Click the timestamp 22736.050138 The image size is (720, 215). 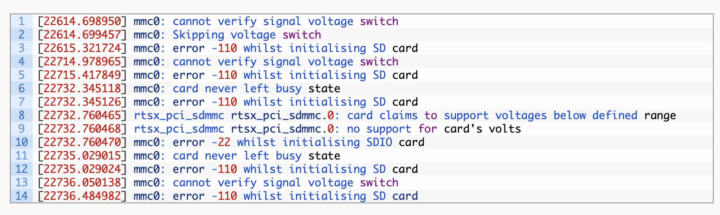(x=82, y=183)
